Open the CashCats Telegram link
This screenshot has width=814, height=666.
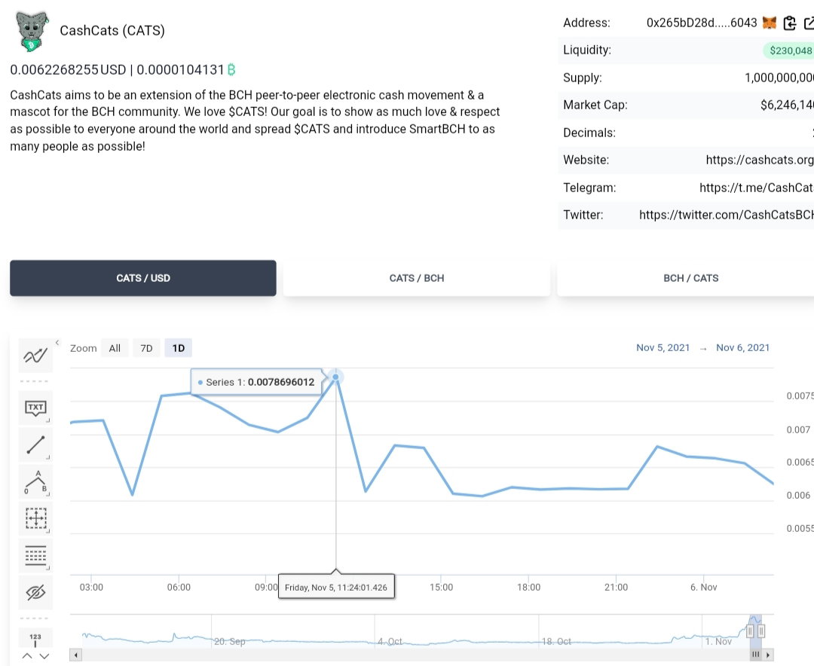tap(757, 188)
